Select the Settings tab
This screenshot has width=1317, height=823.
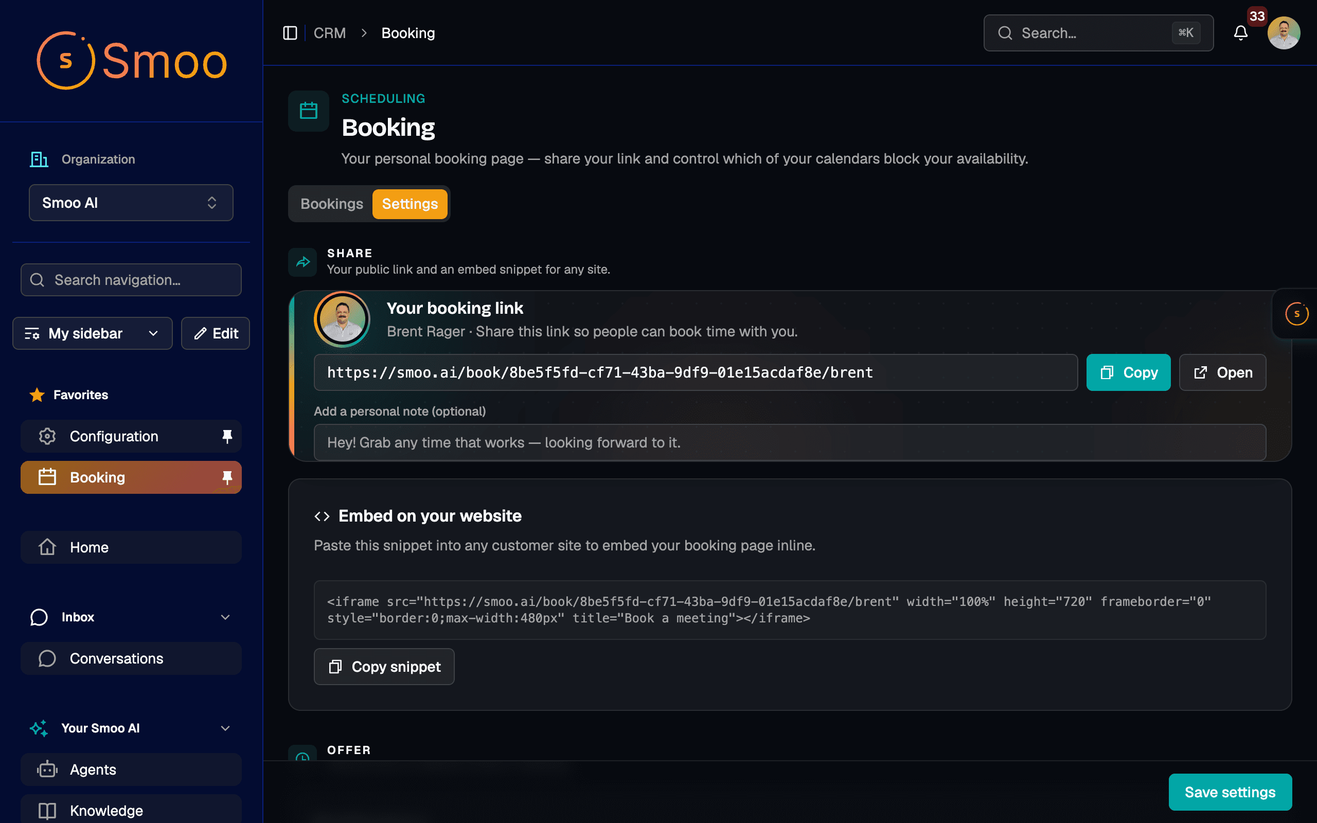click(x=410, y=204)
